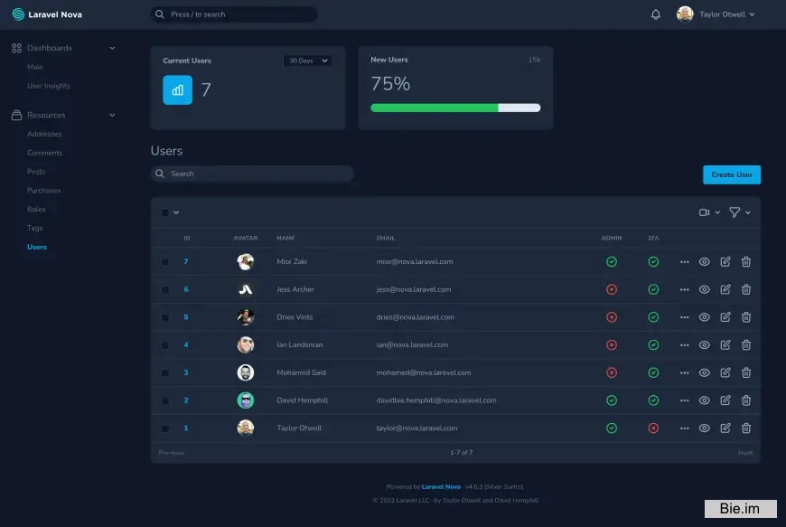
Task: Edit the Mior Zaki user
Action: (725, 261)
